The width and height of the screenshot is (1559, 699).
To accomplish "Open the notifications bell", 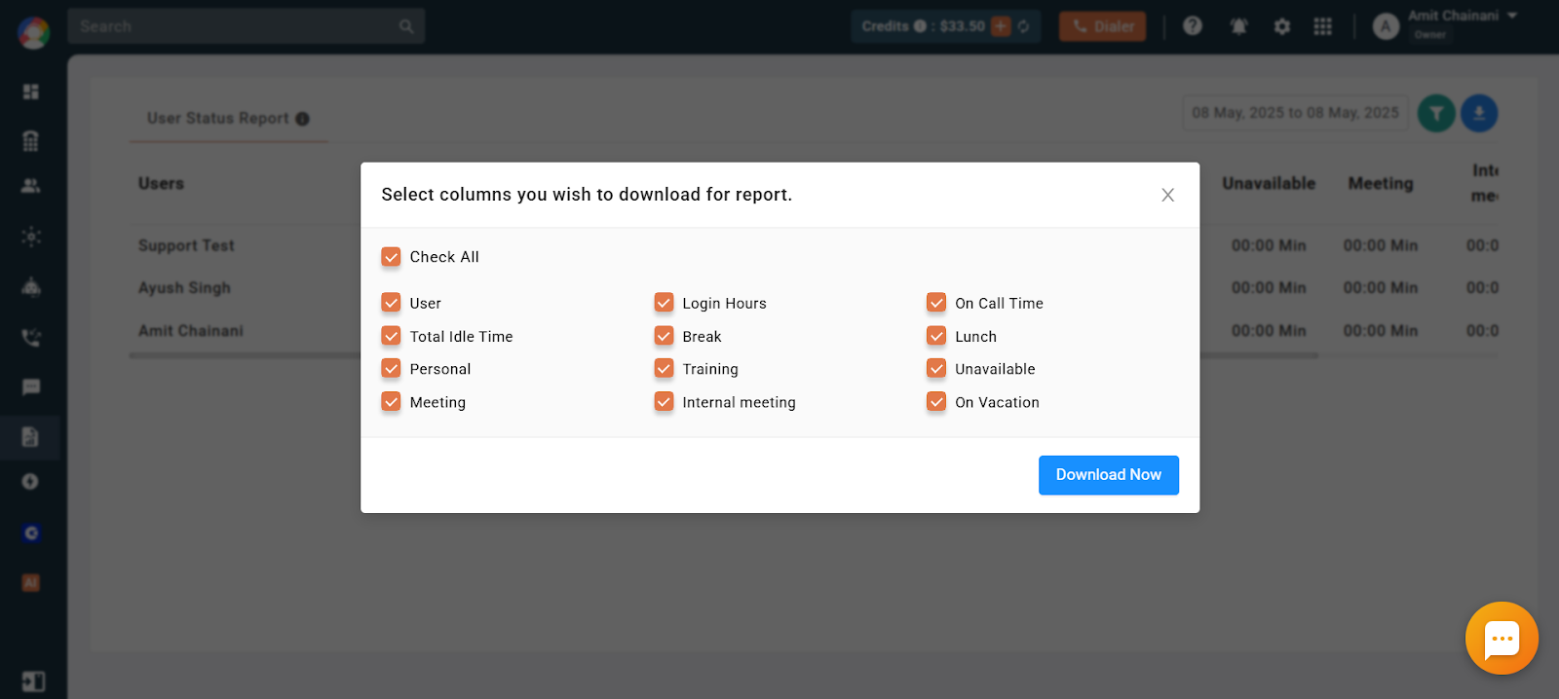I will pos(1238,26).
